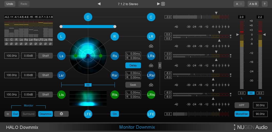
Task: Click the Lts/Rts link icon under the surround scope
Action: click(x=88, y=85)
